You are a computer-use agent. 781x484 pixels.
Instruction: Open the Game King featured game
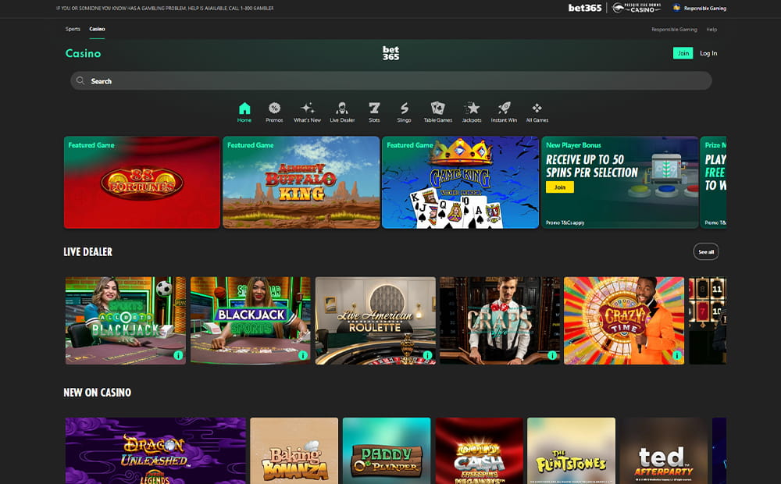(x=460, y=182)
